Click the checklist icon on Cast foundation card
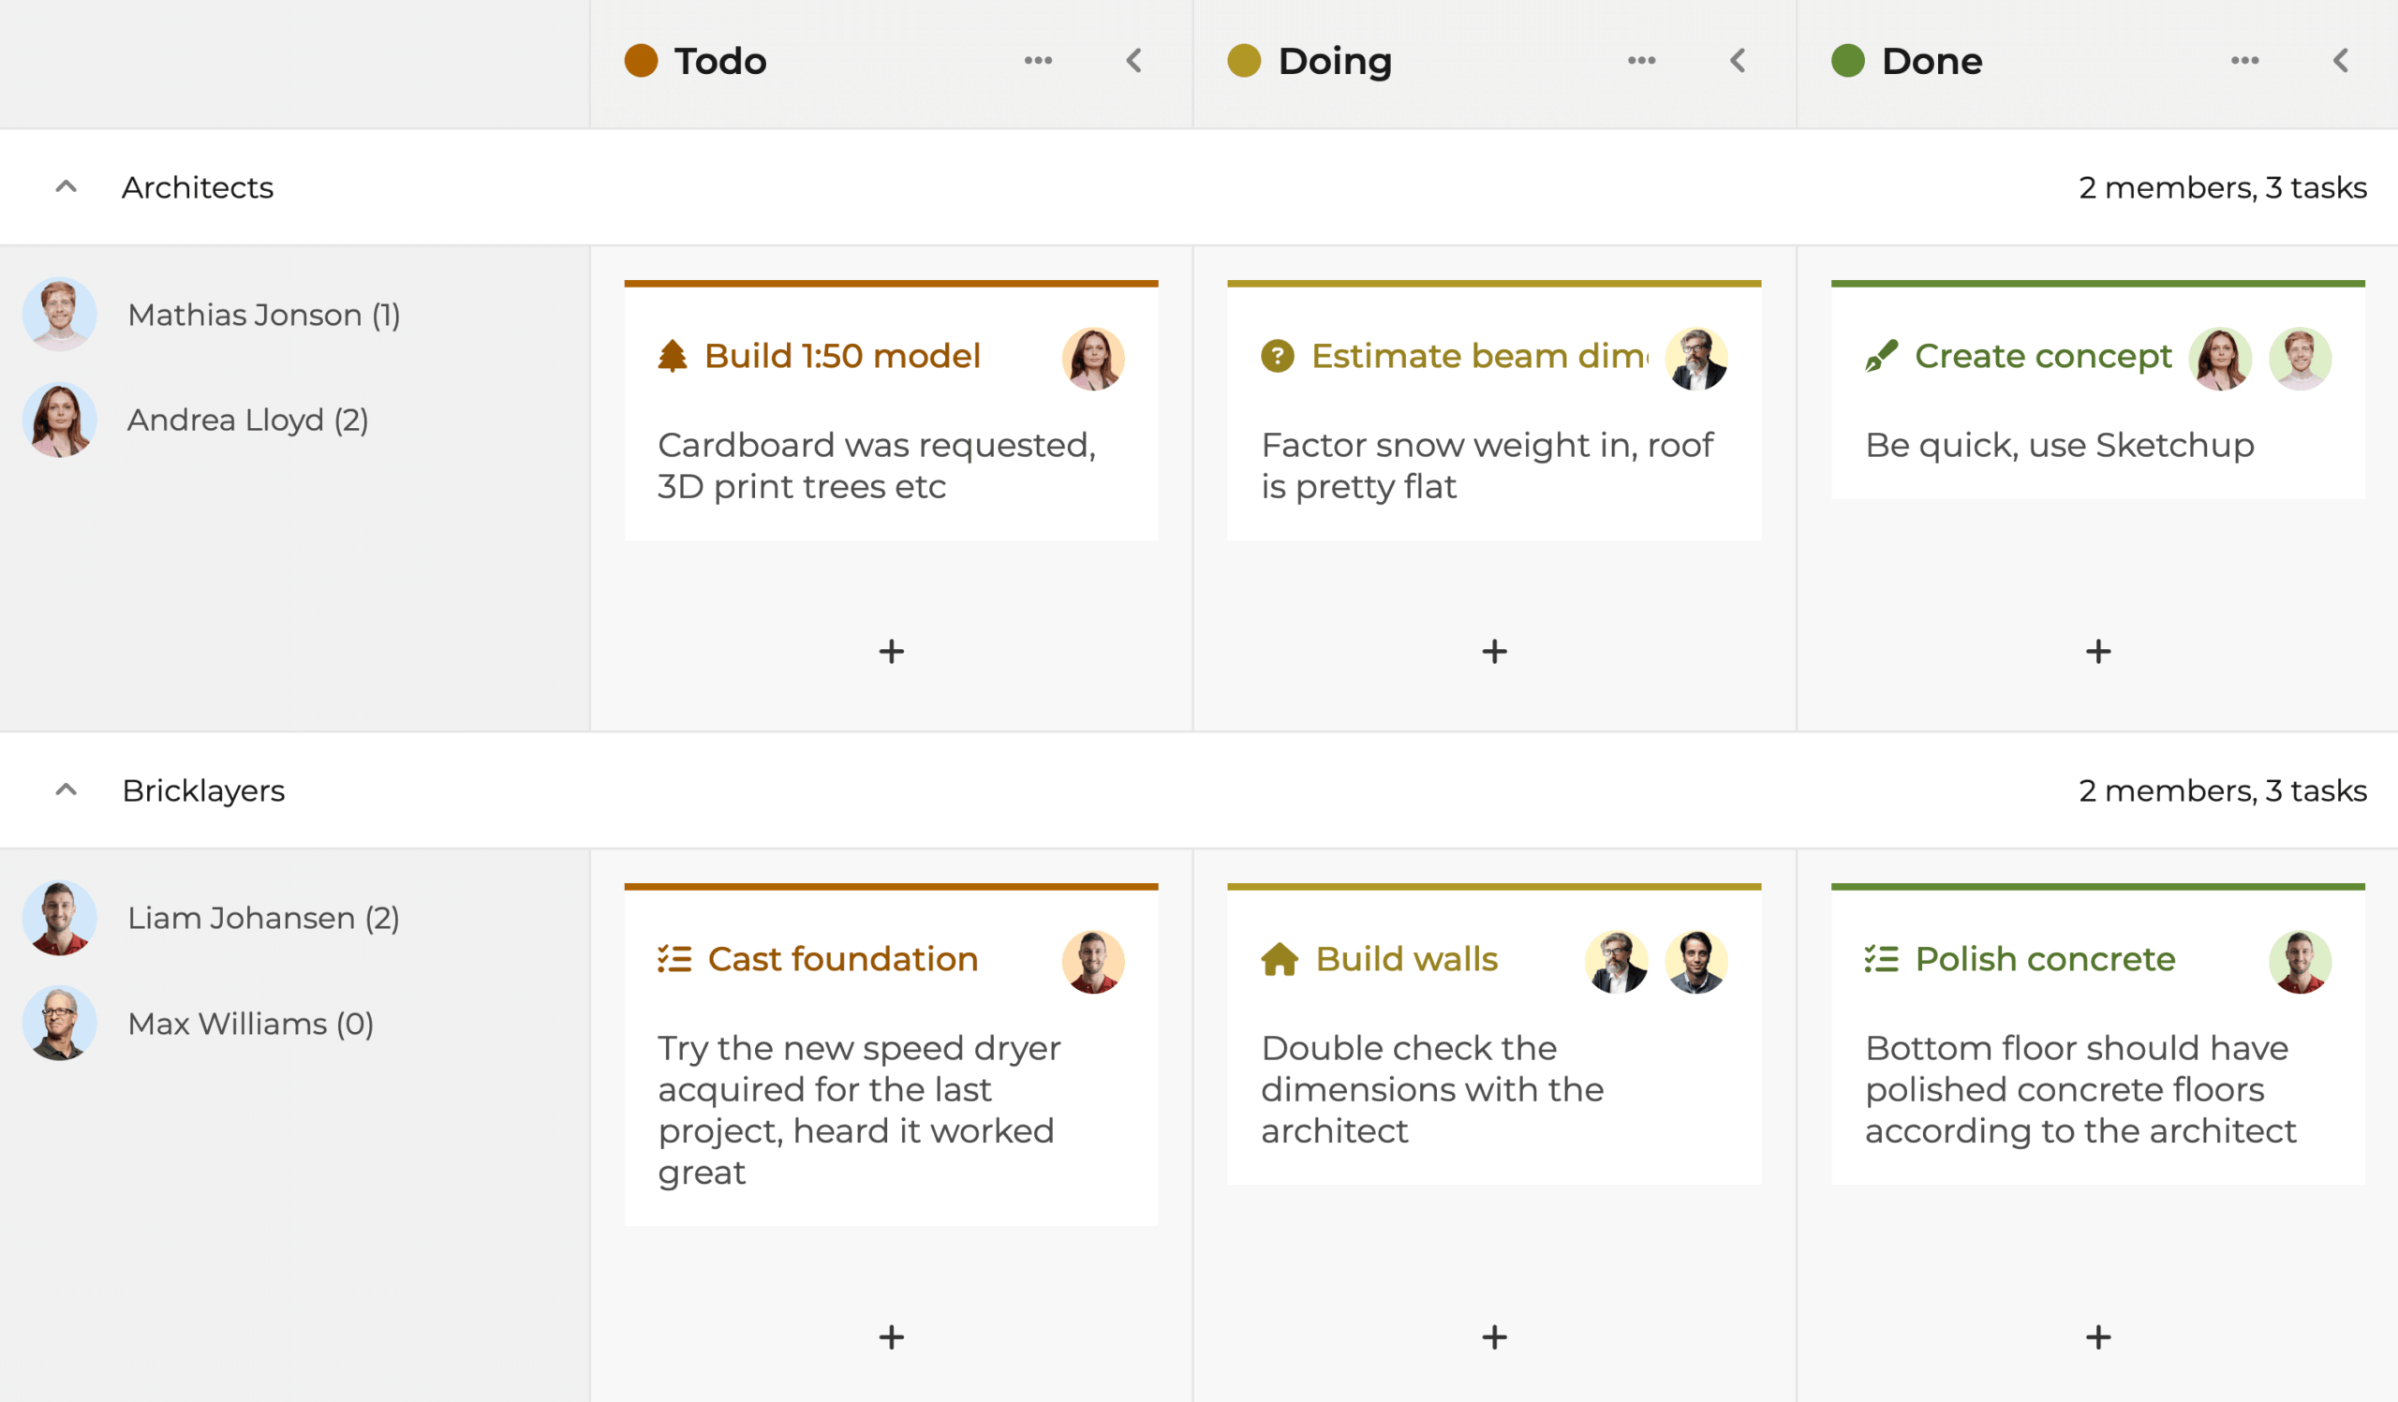 [674, 959]
